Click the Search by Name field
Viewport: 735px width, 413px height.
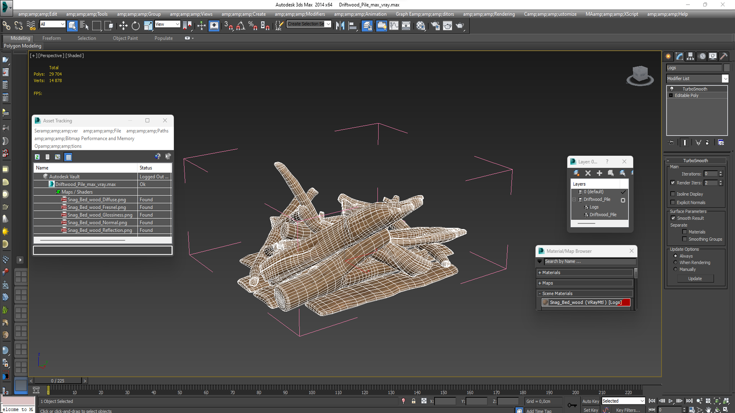point(590,262)
